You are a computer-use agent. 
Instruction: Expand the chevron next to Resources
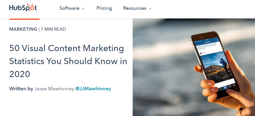coord(150,8)
